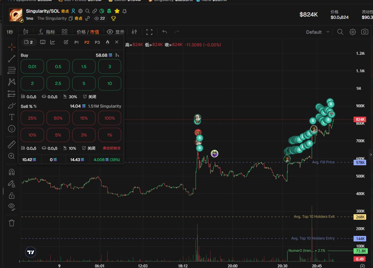Take a chart snapshot with camera
Image resolution: width=373 pixels, height=268 pixels.
pos(365,32)
